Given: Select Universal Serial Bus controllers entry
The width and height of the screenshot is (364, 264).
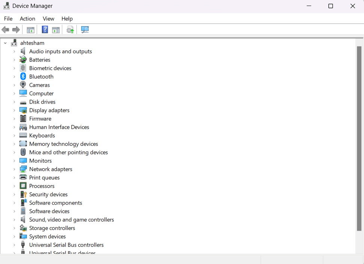Looking at the screenshot, I should click(x=66, y=245).
